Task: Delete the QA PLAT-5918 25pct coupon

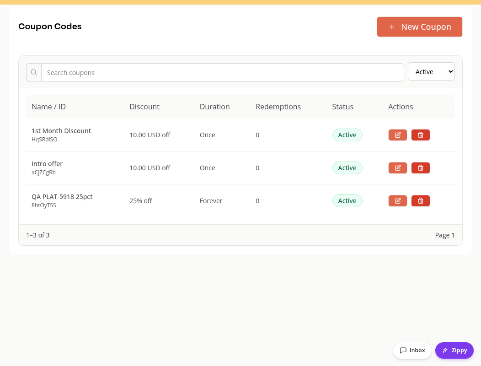Action: tap(421, 201)
